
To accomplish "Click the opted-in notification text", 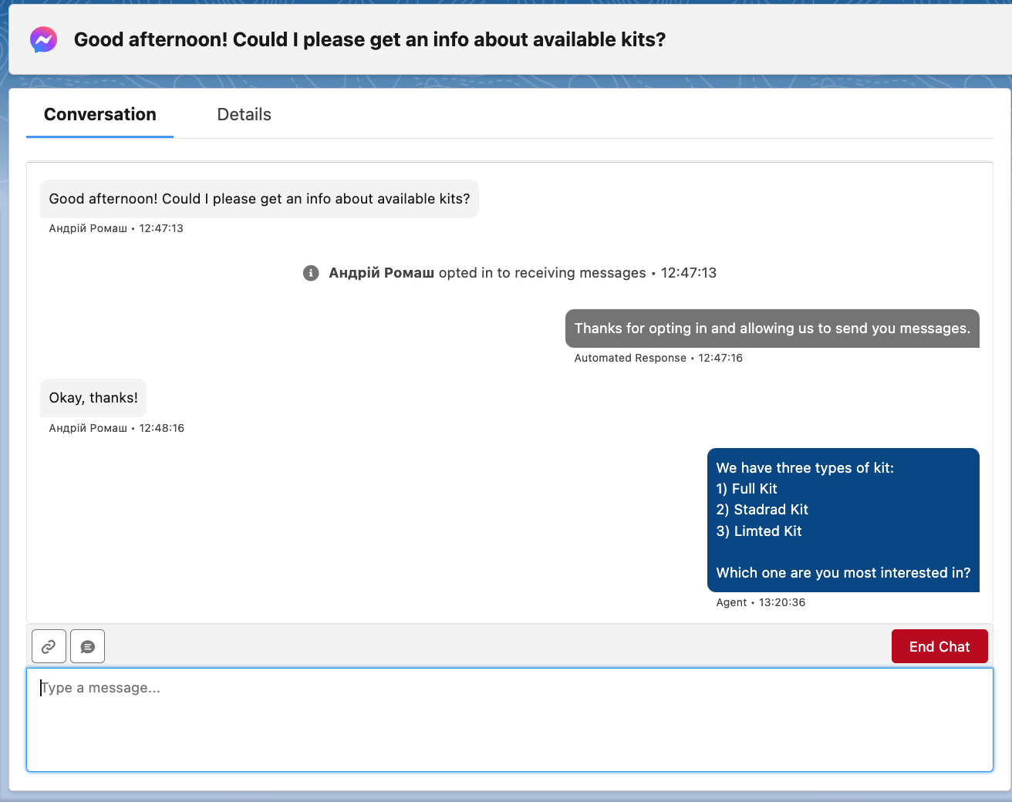I will [x=523, y=273].
